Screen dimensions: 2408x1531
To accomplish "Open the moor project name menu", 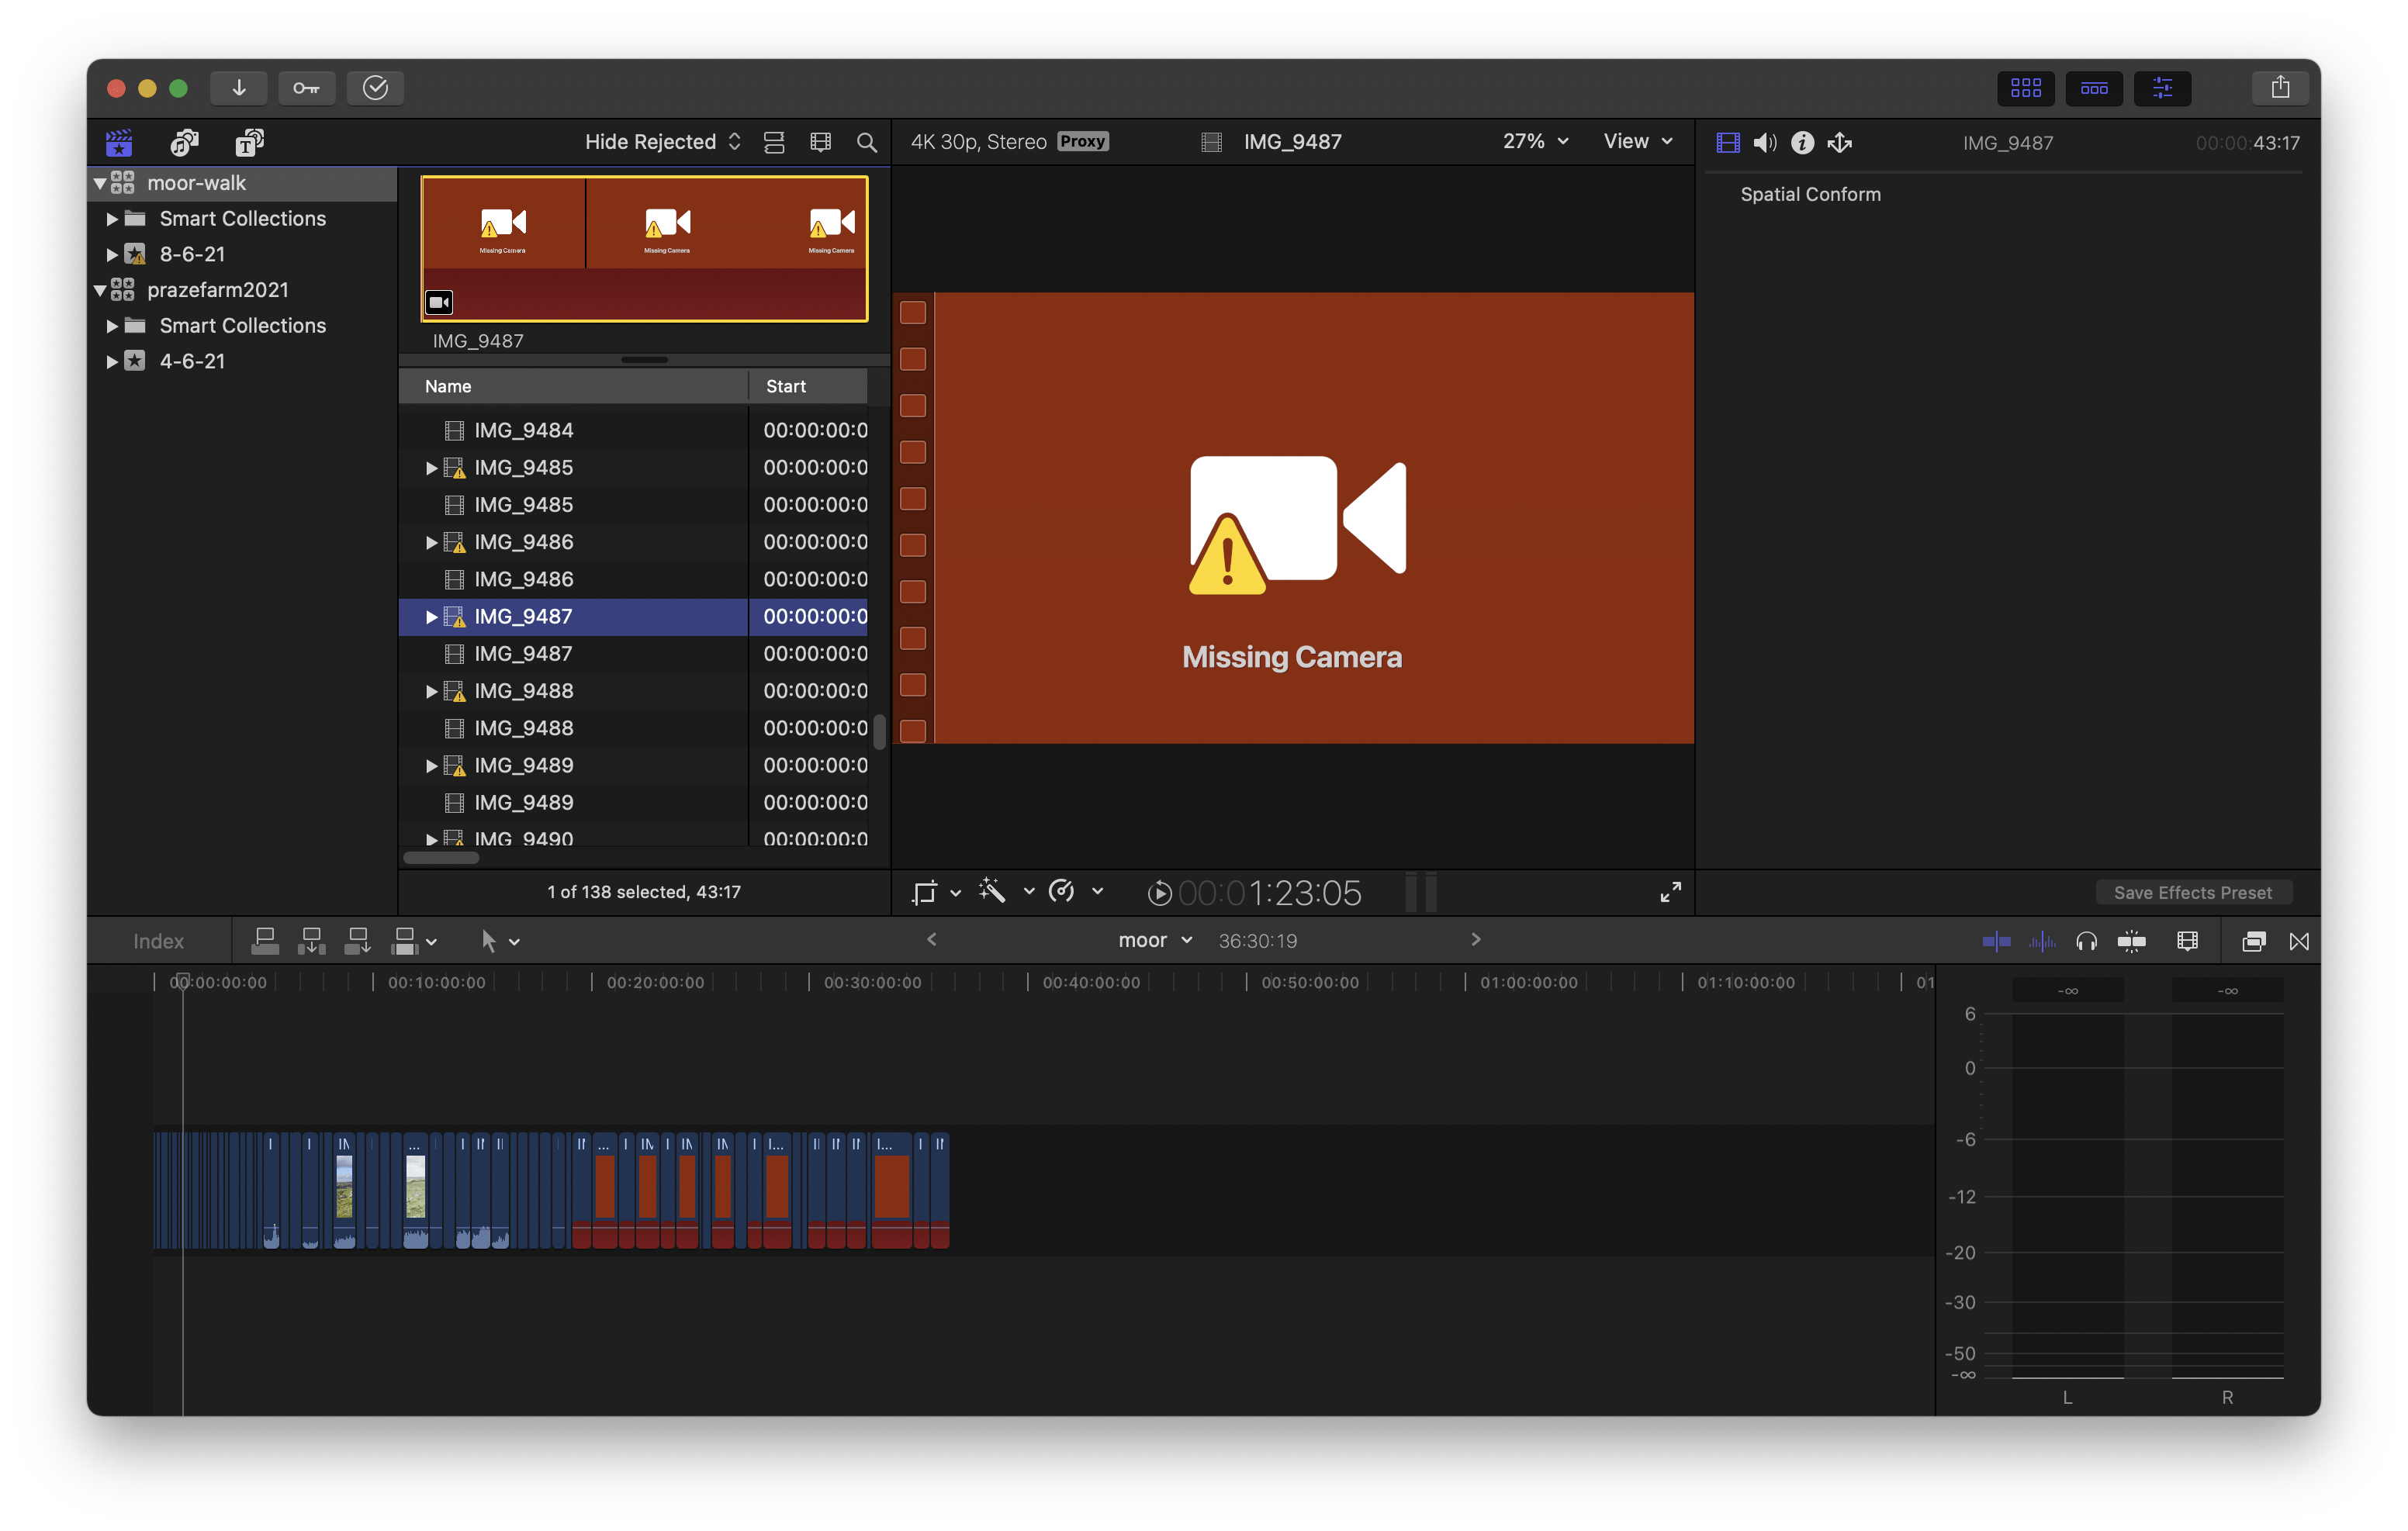I will click(x=1154, y=940).
